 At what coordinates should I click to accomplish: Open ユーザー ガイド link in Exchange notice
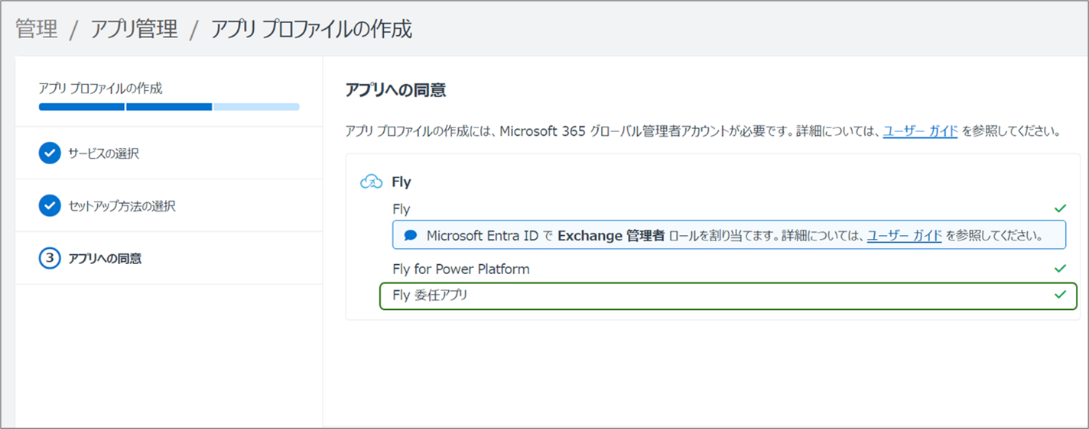904,235
